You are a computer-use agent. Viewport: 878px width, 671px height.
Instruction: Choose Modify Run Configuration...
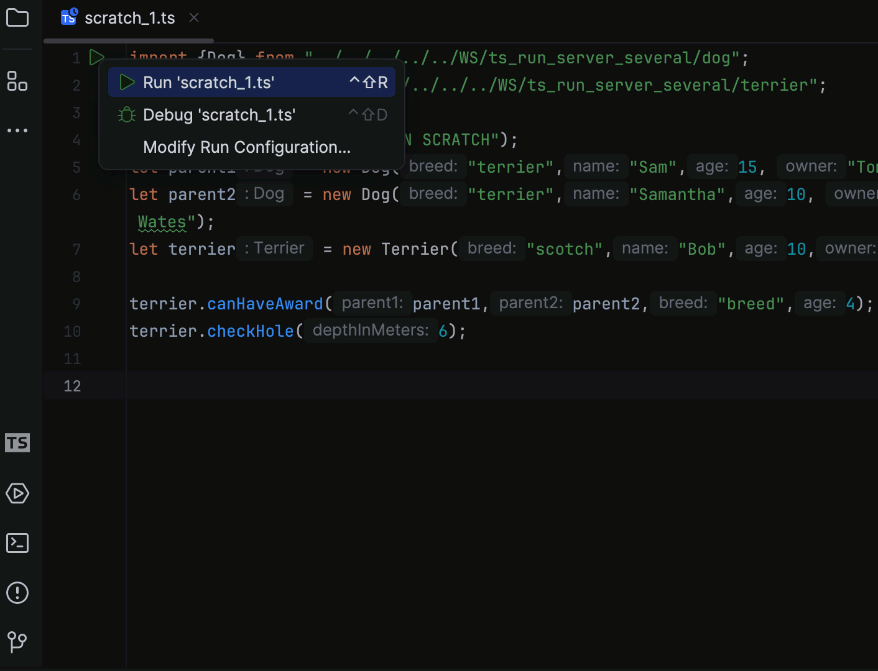[x=246, y=147]
